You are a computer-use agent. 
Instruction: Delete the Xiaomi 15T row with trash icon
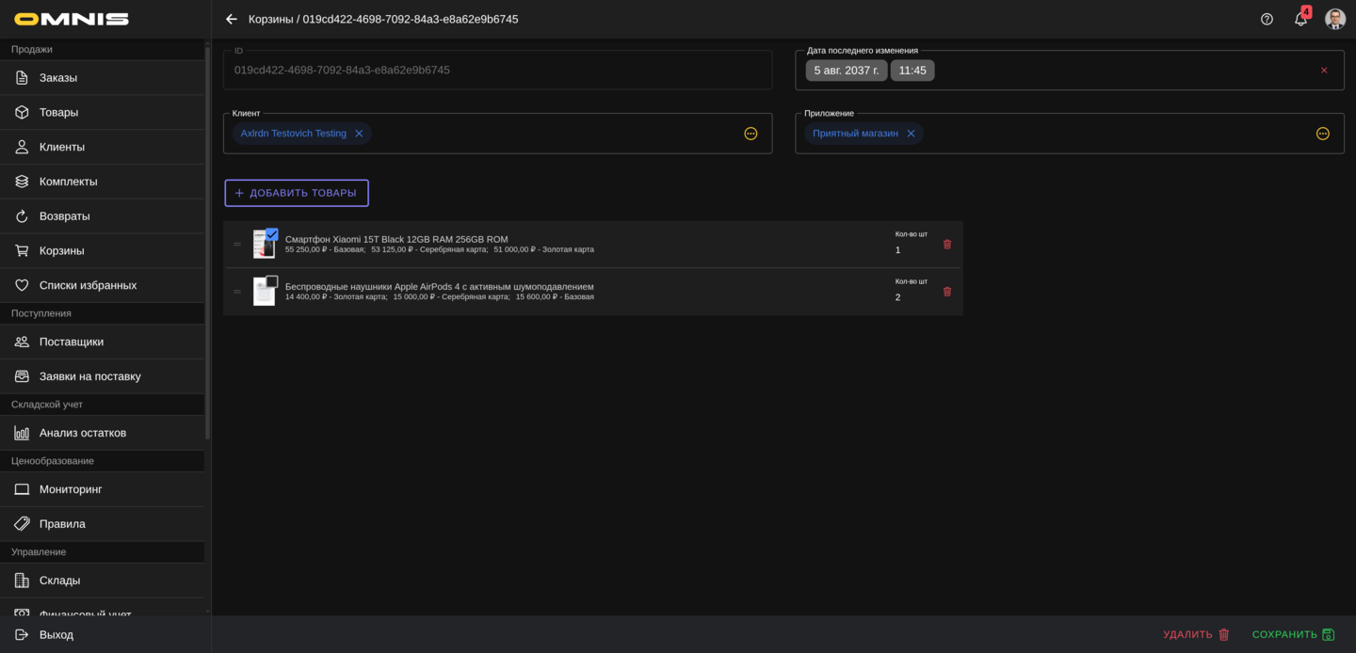tap(947, 245)
